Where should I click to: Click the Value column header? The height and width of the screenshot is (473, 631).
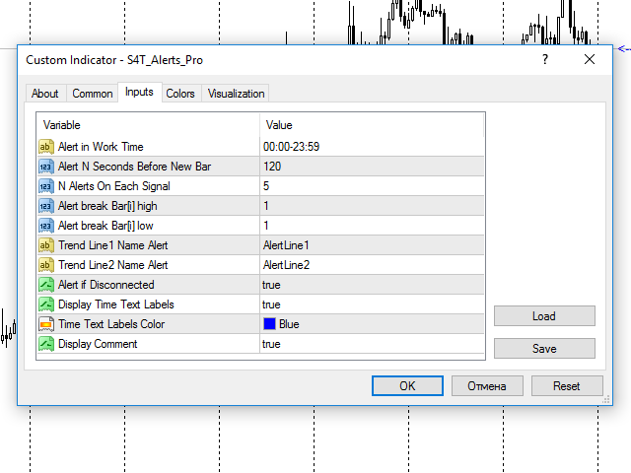372,125
